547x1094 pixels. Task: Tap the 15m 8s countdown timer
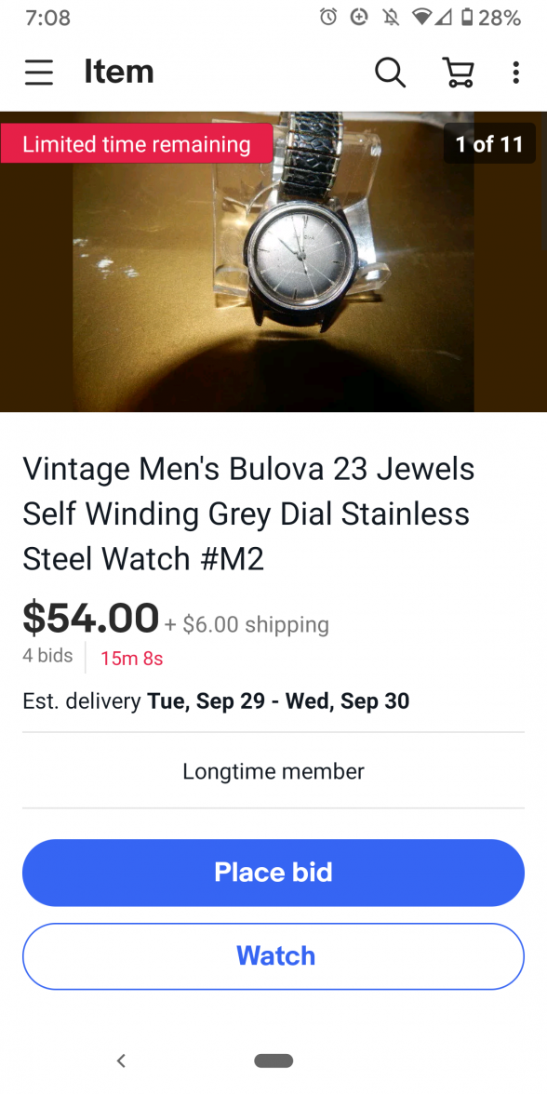[x=131, y=658]
